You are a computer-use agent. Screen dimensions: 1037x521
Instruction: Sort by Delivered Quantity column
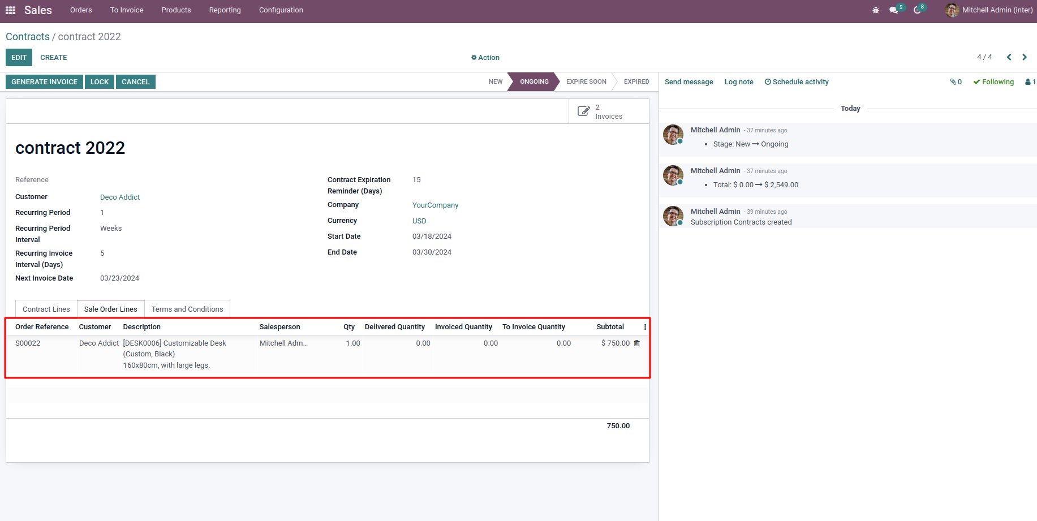pyautogui.click(x=395, y=327)
